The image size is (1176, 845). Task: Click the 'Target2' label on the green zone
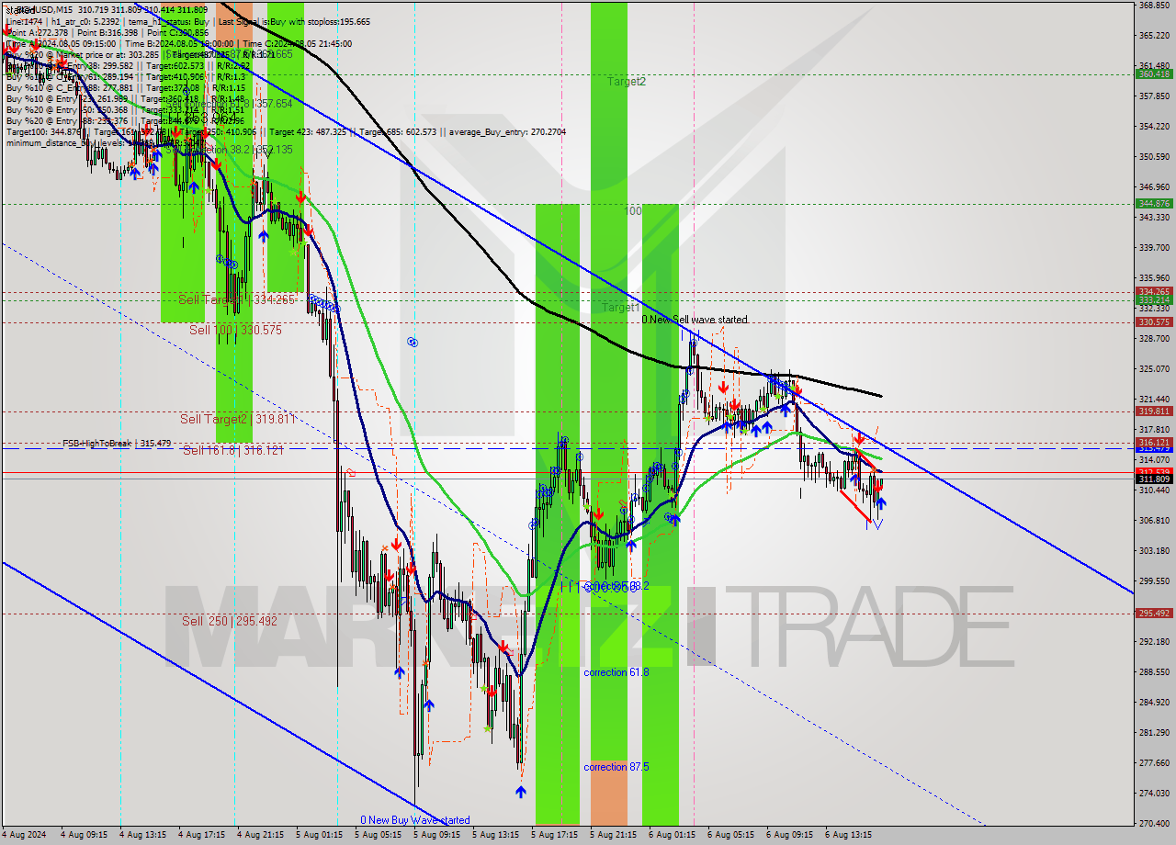pyautogui.click(x=626, y=82)
